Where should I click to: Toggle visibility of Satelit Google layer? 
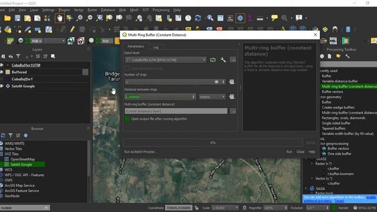pyautogui.click(x=2, y=86)
